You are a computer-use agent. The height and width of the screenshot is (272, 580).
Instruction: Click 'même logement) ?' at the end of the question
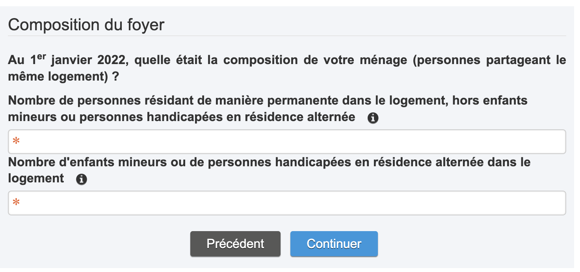click(64, 77)
